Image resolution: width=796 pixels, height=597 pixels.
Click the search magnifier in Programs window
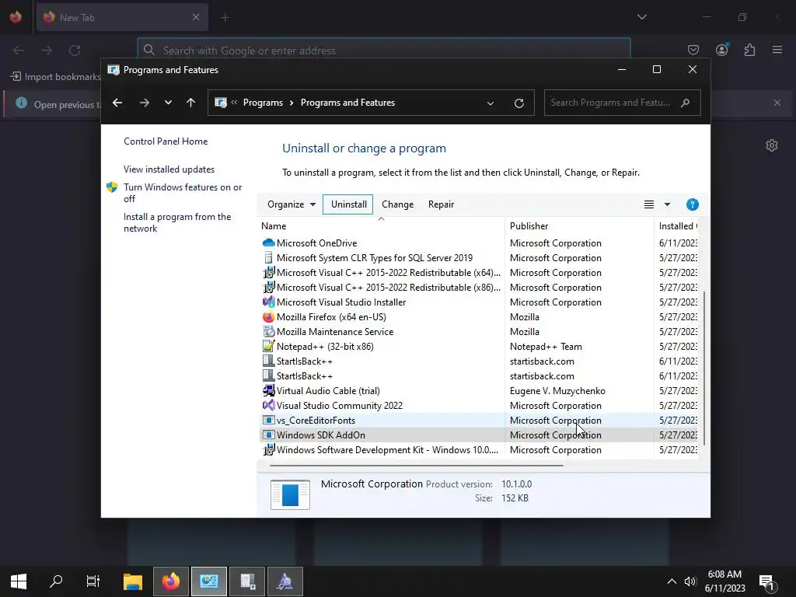tap(686, 103)
